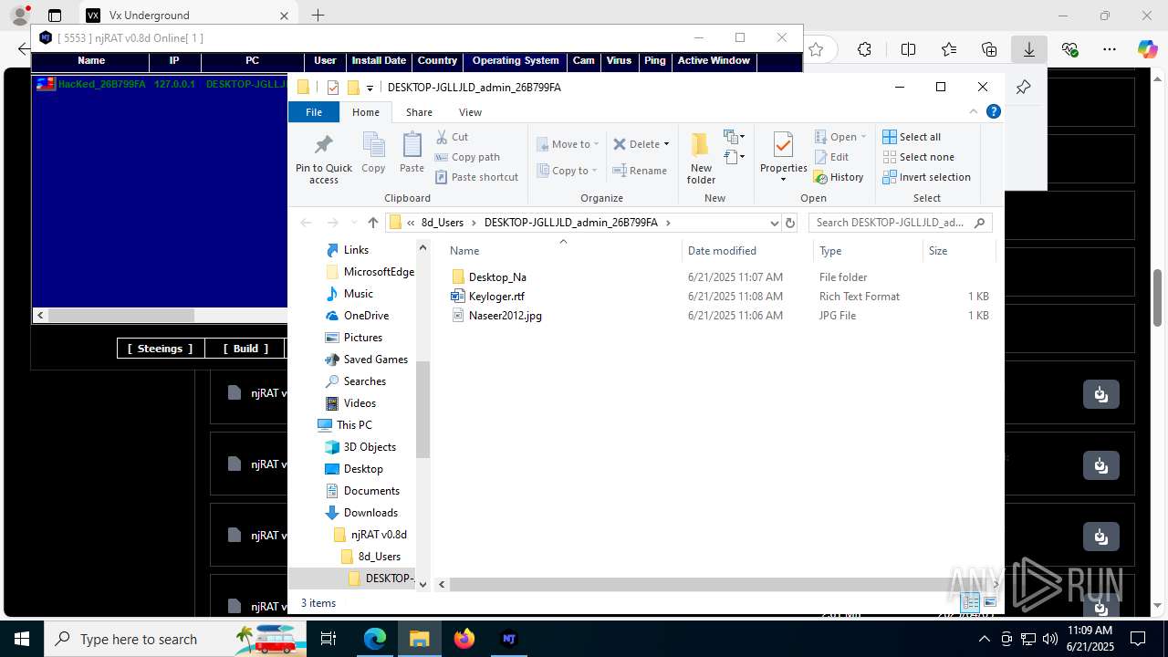This screenshot has height=657, width=1168.
Task: Select HacKed_26B799FA row in njRAT
Action: [x=160, y=84]
